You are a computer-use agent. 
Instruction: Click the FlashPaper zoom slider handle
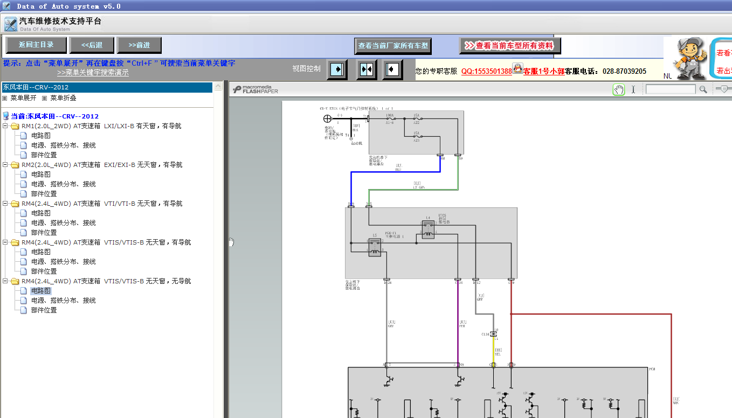[724, 89]
